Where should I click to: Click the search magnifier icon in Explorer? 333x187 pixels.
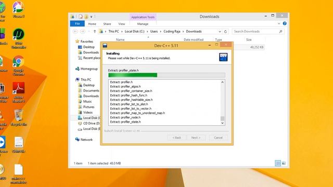[x=280, y=31]
